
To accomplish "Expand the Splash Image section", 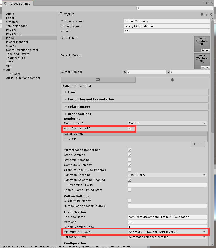I will 135,107.
